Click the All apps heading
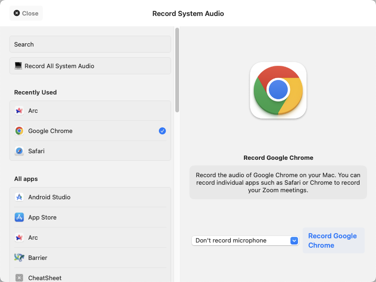376x282 pixels. click(26, 179)
